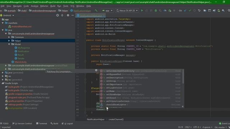Click the createChannel() breadcrumb below the editor
Image resolution: width=230 pixels, height=129 pixels.
(x=116, y=119)
